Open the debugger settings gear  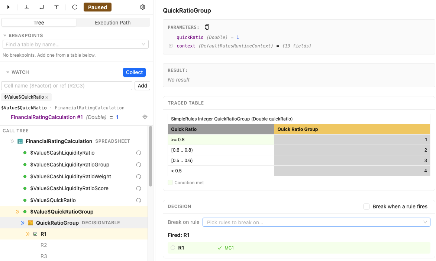coord(143,7)
